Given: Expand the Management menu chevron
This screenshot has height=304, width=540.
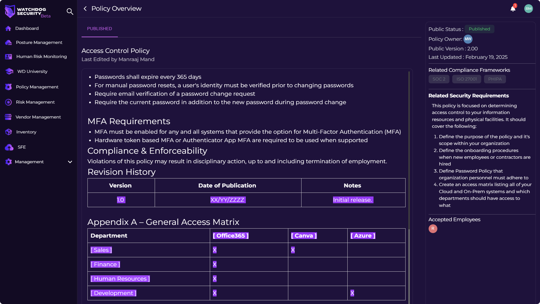Looking at the screenshot, I should point(70,162).
